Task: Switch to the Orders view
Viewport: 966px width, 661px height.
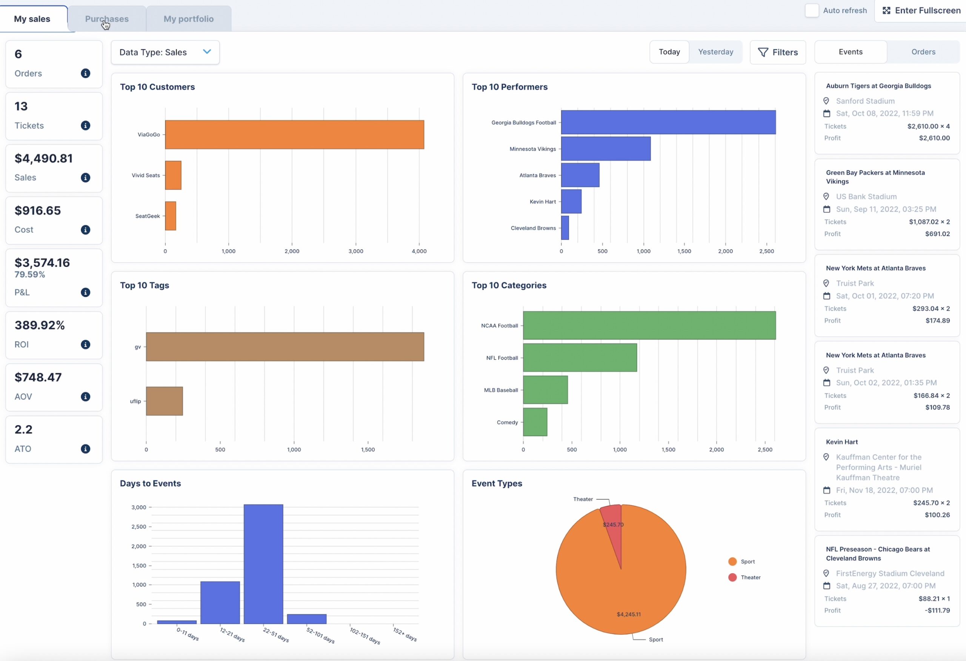Action: point(923,51)
